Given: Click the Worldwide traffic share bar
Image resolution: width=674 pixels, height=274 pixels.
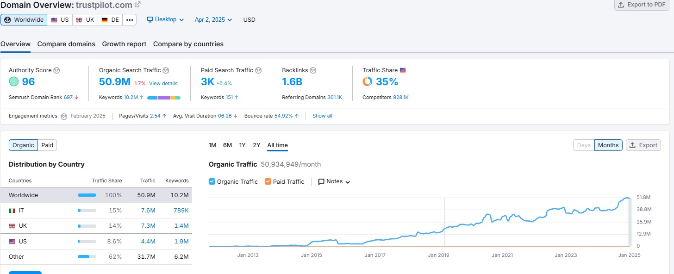Looking at the screenshot, I should point(87,195).
